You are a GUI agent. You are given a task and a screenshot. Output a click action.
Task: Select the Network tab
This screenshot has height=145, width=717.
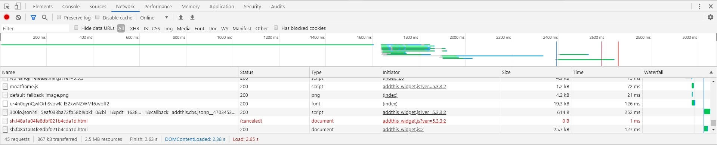(125, 6)
